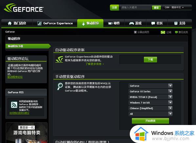Click the 订阅 link
Screen dimensions: 196x143
pyautogui.click(x=169, y=32)
